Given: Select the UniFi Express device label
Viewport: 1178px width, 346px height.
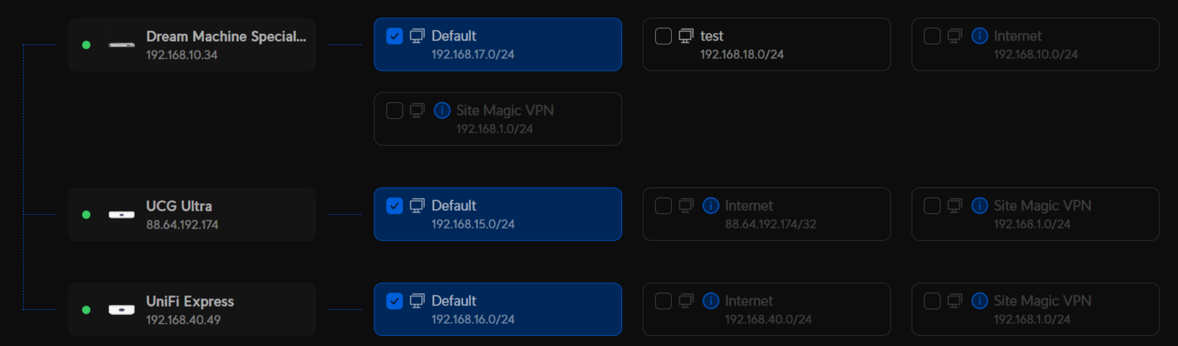Looking at the screenshot, I should click(190, 302).
